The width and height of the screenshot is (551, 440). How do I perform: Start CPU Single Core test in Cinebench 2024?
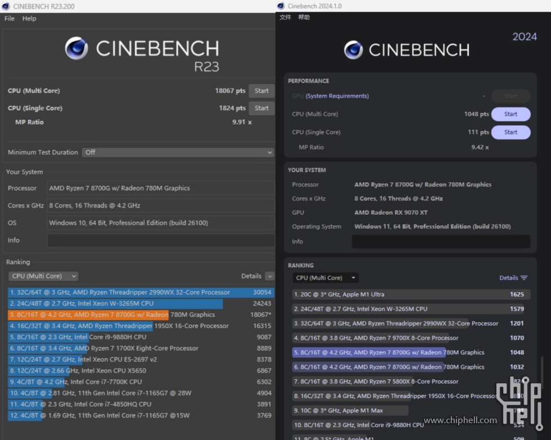pyautogui.click(x=510, y=132)
